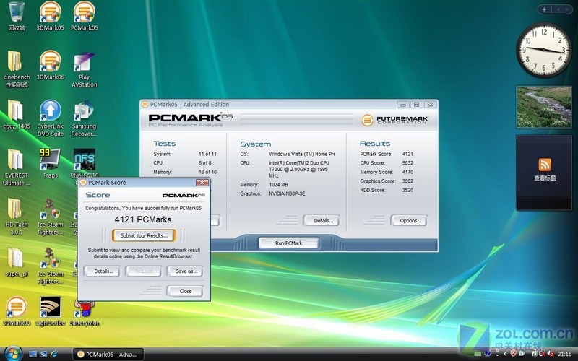This screenshot has width=578, height=361.
Task: Click the blue help tray icon
Action: point(488,353)
